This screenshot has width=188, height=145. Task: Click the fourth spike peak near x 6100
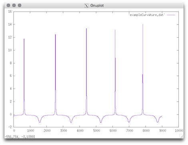click(115, 30)
